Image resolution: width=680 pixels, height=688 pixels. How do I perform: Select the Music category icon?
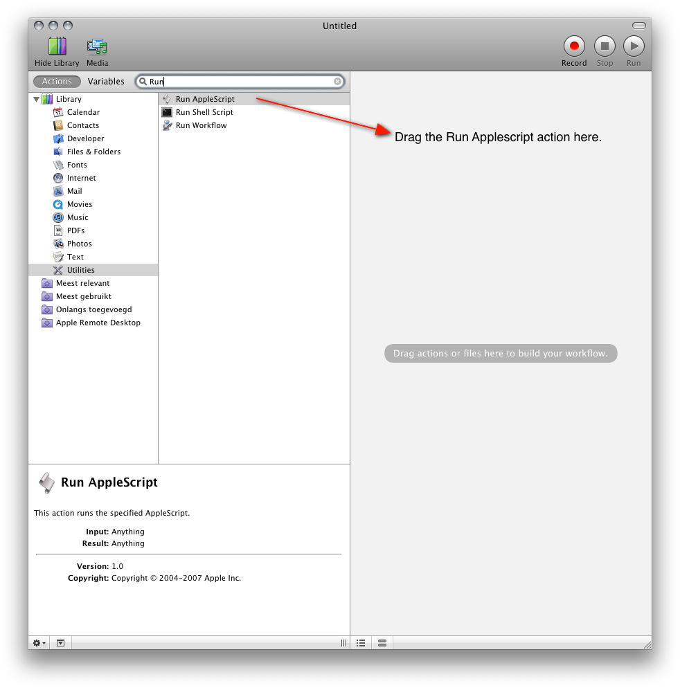coord(58,217)
